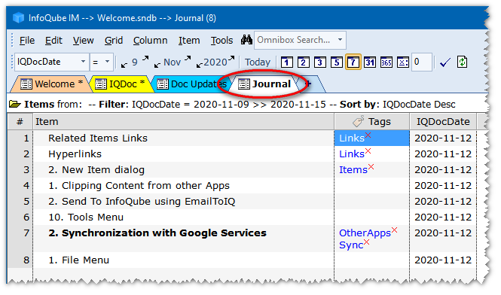Open the OtherApps tag link
This screenshot has width=501, height=295.
[x=365, y=233]
